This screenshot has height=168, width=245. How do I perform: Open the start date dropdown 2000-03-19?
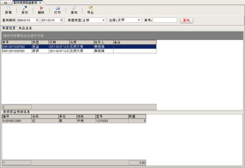coord(37,20)
